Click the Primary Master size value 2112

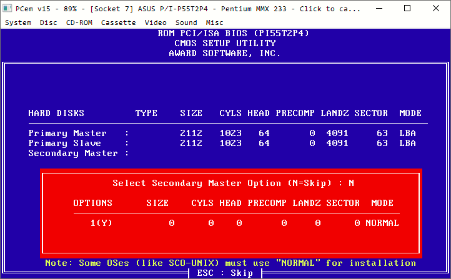coord(191,134)
